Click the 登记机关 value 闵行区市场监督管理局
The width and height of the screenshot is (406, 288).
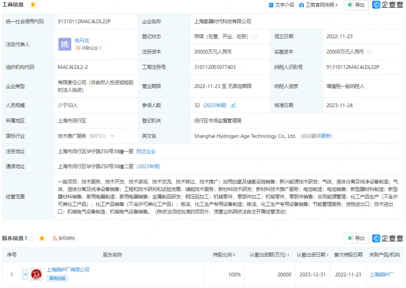pos(218,121)
